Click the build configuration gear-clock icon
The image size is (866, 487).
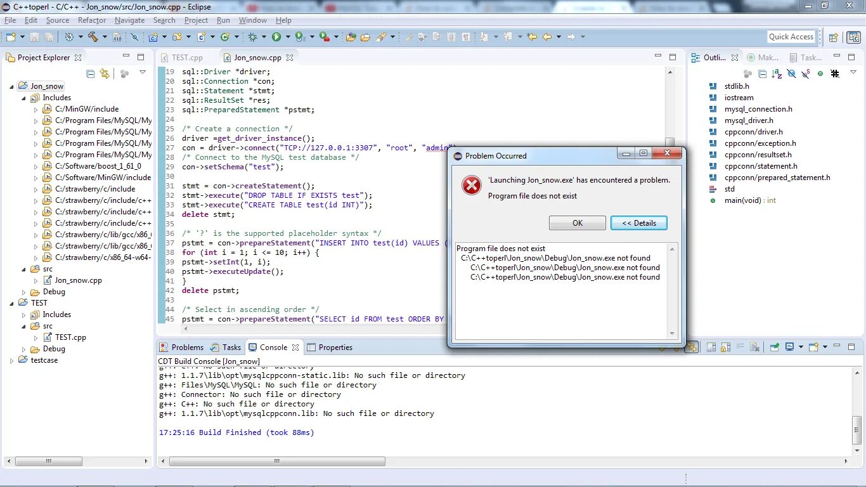(x=69, y=37)
